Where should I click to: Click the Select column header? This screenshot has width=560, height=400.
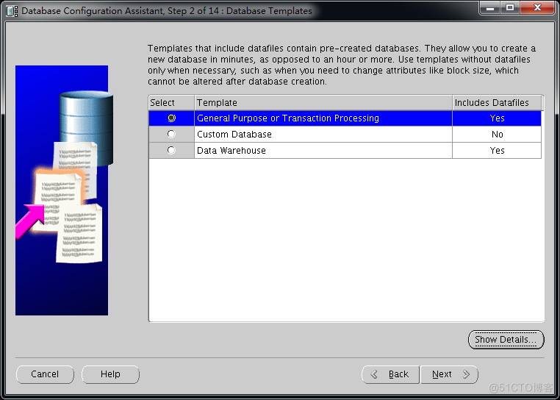pyautogui.click(x=171, y=103)
